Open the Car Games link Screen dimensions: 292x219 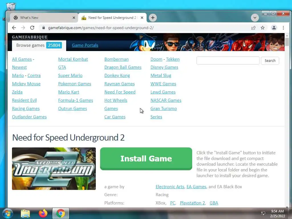(x=115, y=117)
